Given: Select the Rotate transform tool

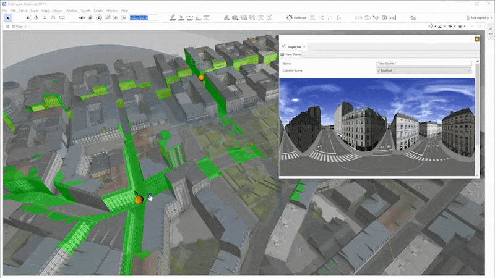Looking at the screenshot, I should pos(53,18).
